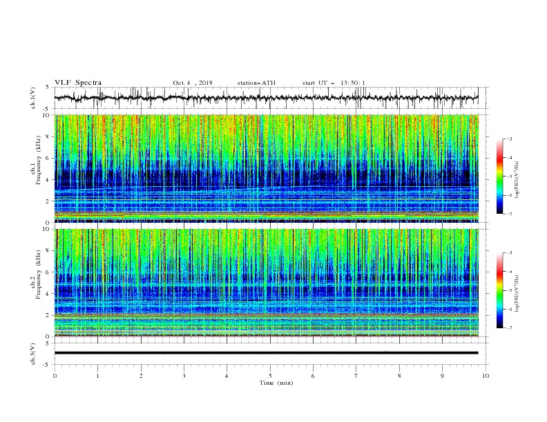Click the "VLF Spectra" plot title
Viewport: 547px width, 422px height.
tap(78, 83)
